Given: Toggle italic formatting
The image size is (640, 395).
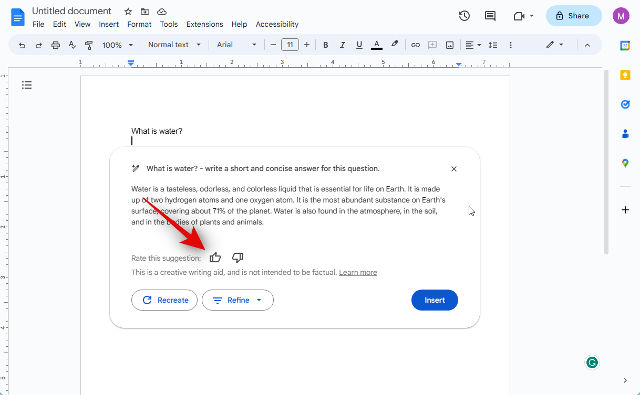Looking at the screenshot, I should click(342, 45).
